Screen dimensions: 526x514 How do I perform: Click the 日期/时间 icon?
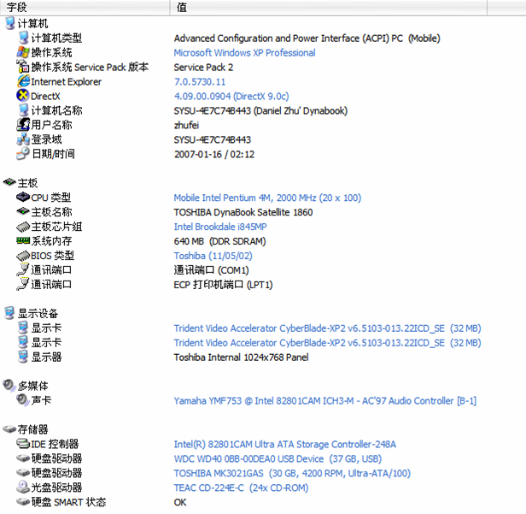pyautogui.click(x=23, y=154)
